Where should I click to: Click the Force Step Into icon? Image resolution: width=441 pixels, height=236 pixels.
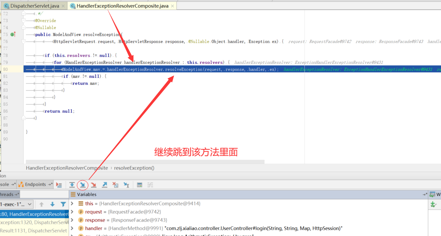[94, 185]
